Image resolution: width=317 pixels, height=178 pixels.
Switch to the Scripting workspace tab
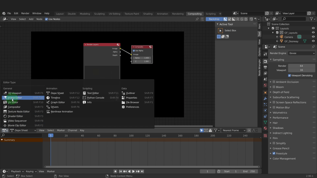point(211,14)
